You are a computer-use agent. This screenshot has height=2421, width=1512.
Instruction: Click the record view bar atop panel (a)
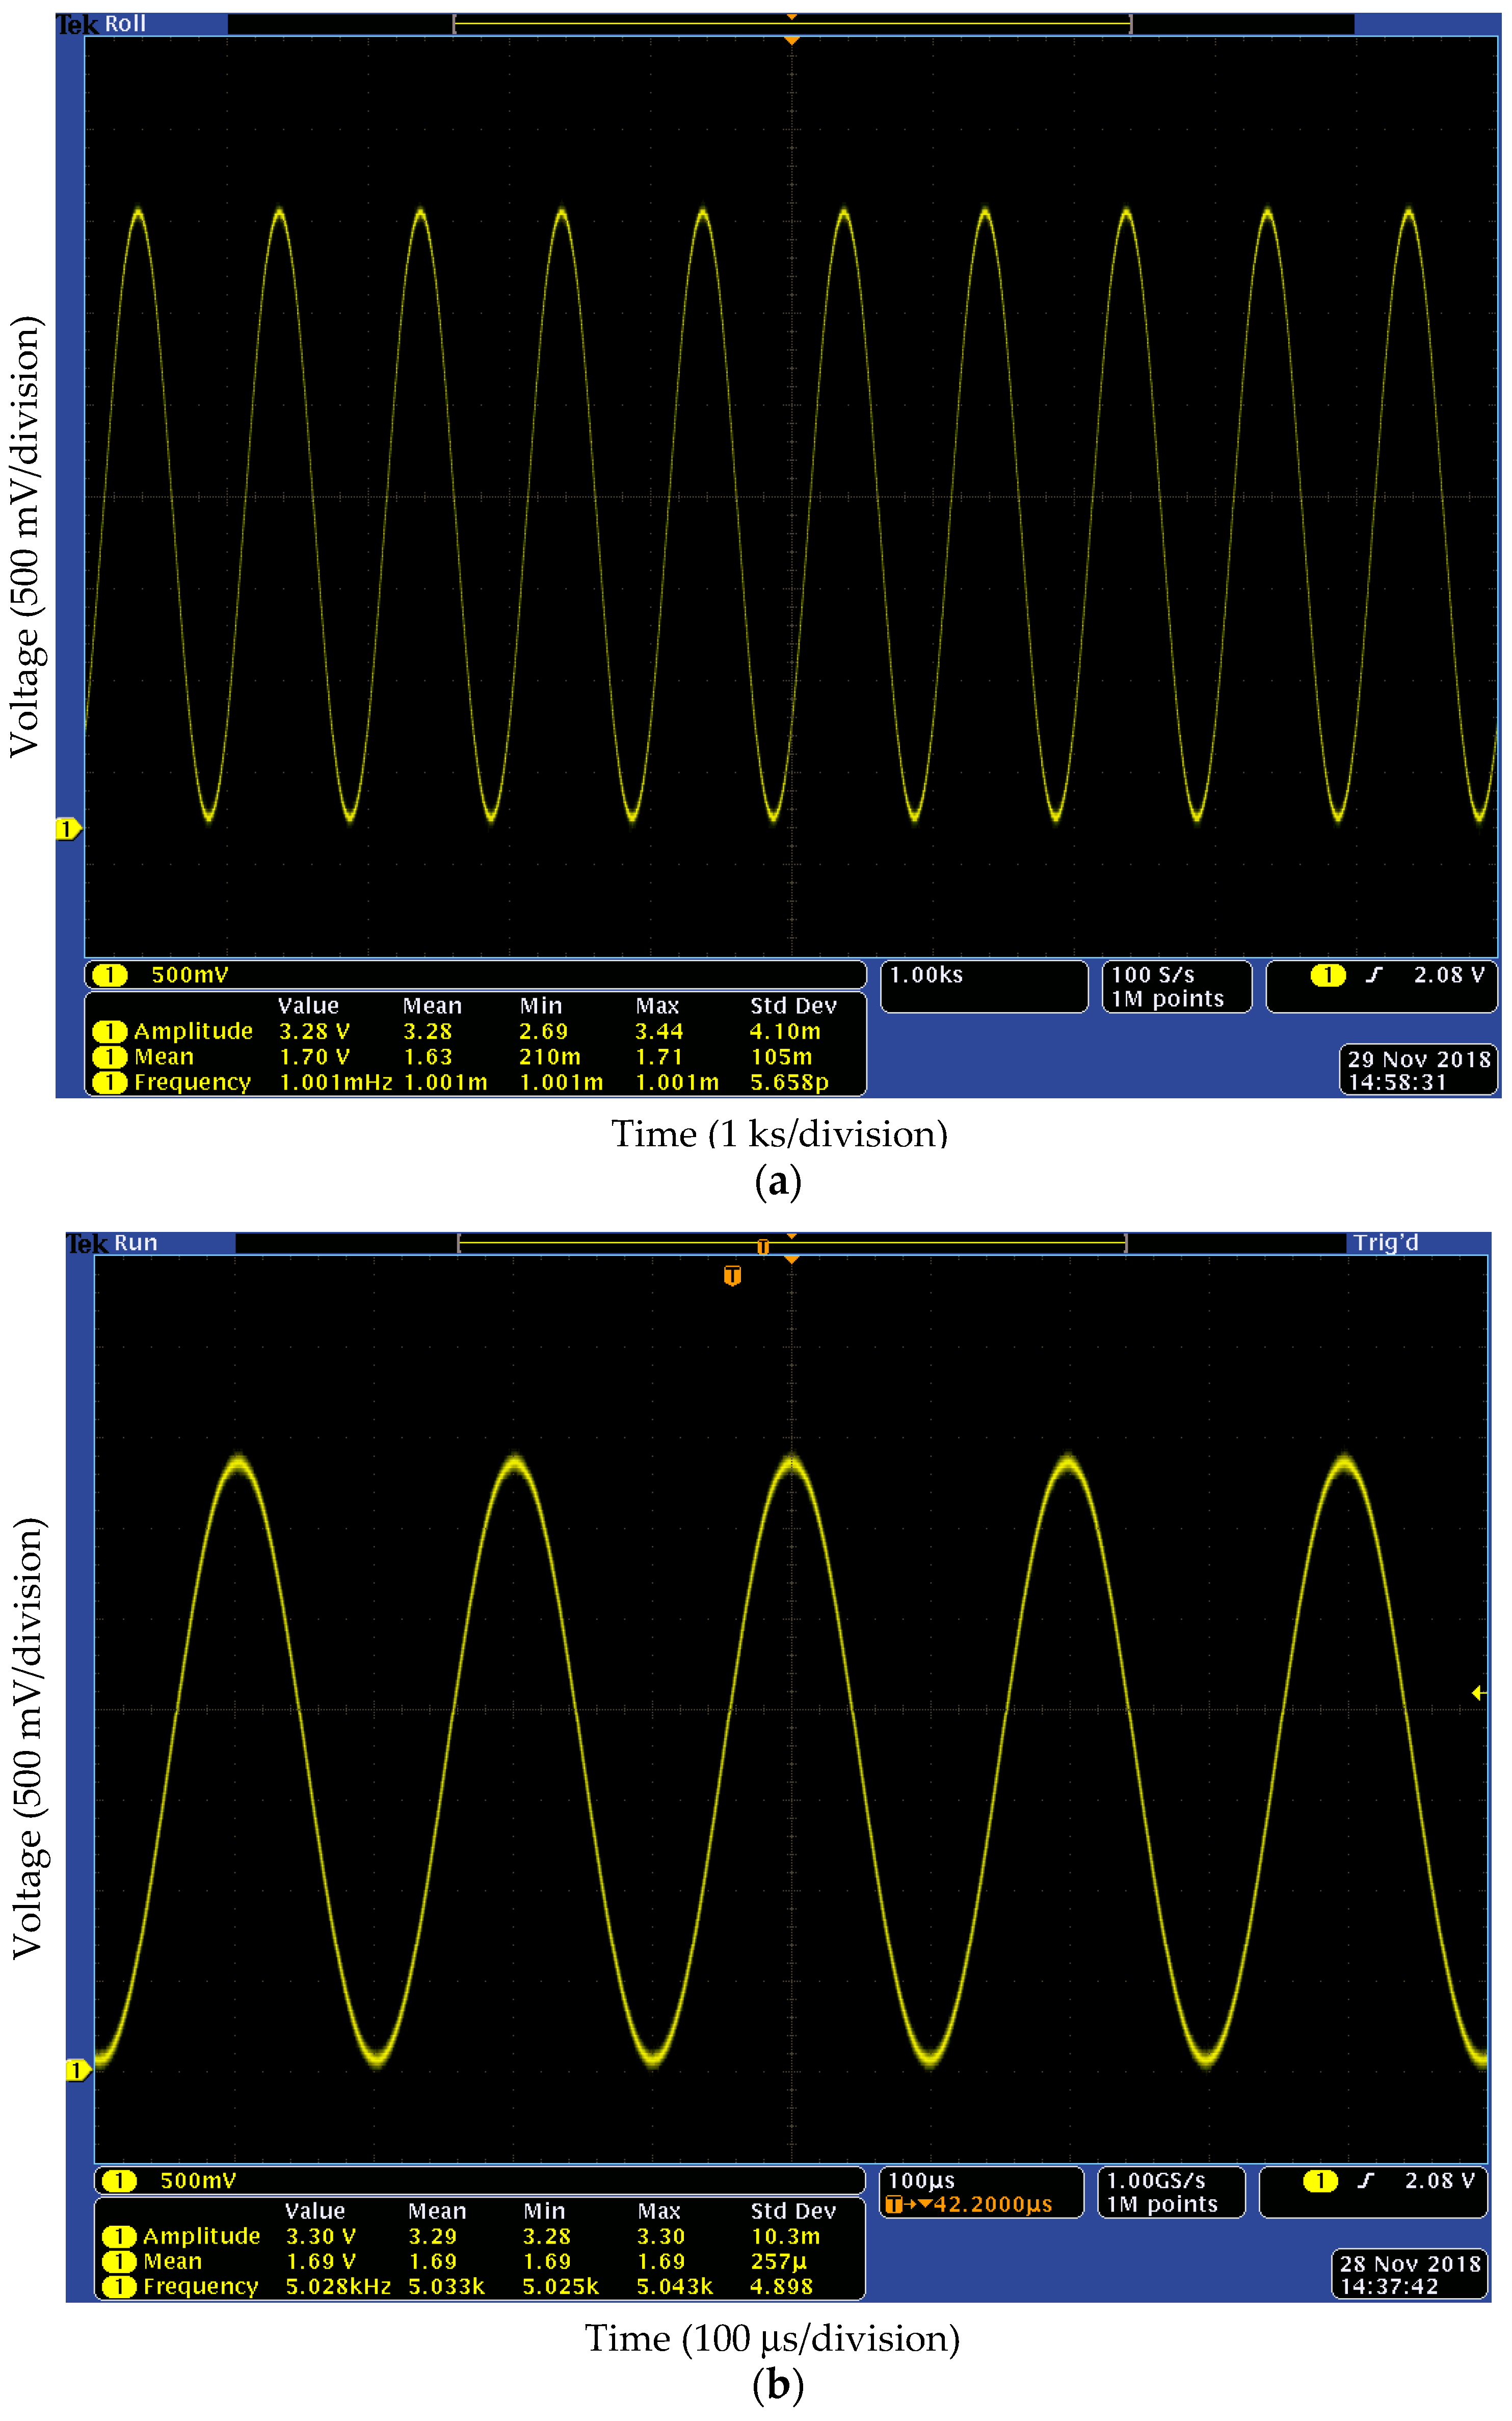pyautogui.click(x=792, y=24)
